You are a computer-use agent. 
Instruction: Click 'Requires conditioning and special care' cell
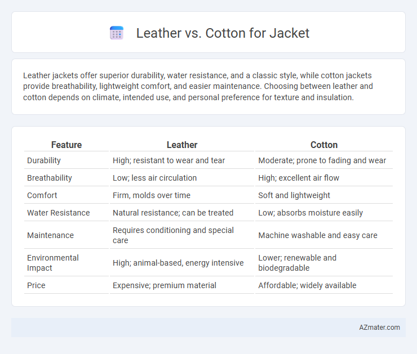coord(173,235)
